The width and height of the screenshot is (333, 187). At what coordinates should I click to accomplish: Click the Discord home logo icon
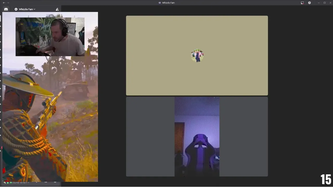pyautogui.click(x=6, y=9)
